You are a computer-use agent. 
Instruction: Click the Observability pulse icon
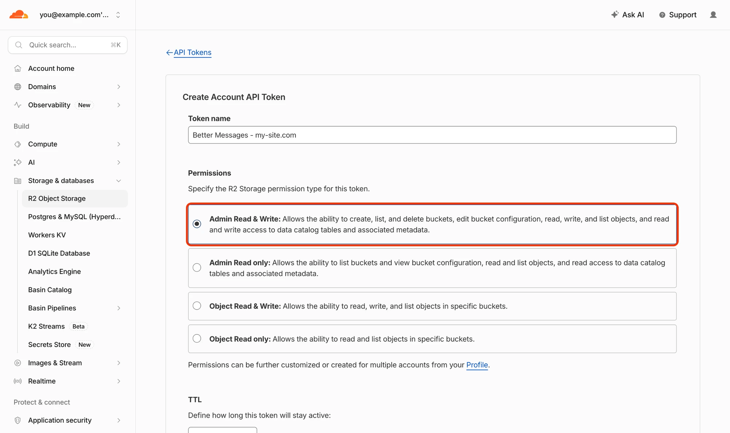[x=18, y=105]
